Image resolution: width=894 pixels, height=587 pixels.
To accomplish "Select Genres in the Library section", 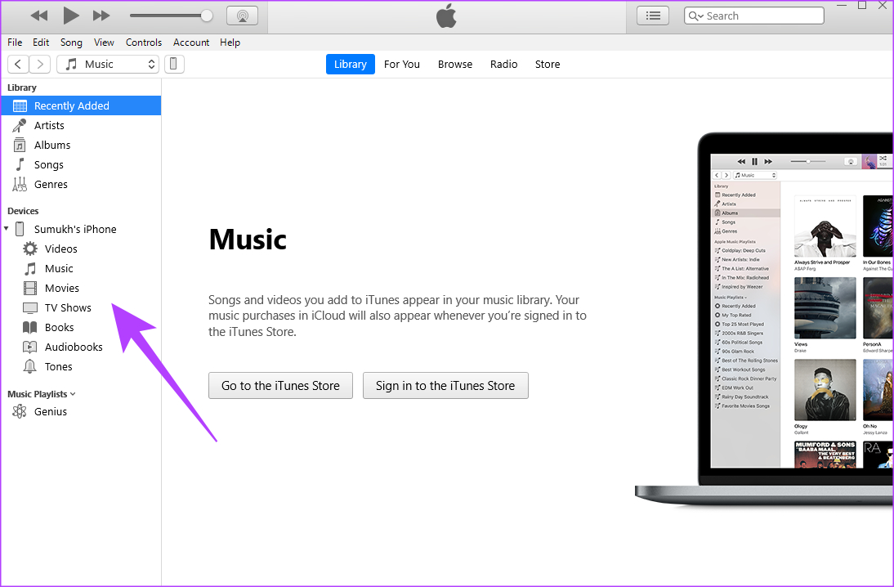I will click(x=50, y=184).
